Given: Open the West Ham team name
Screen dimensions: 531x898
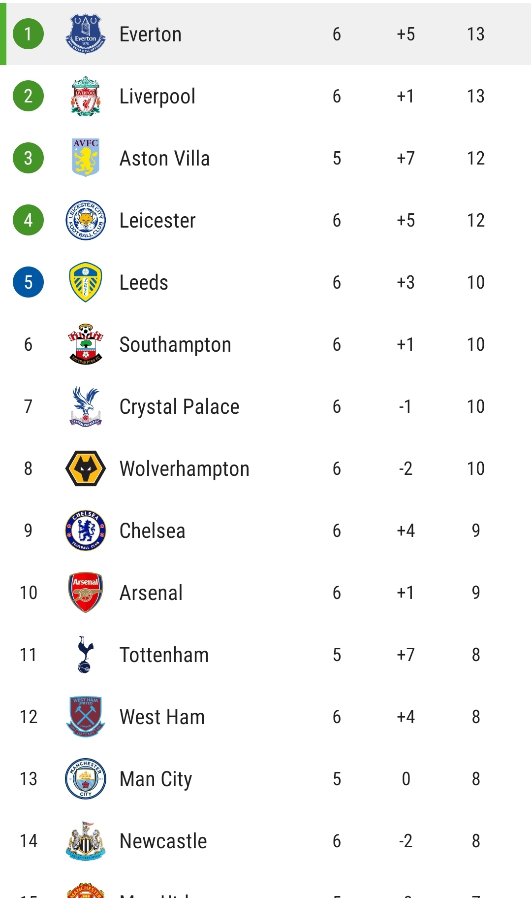Looking at the screenshot, I should coord(162,717).
